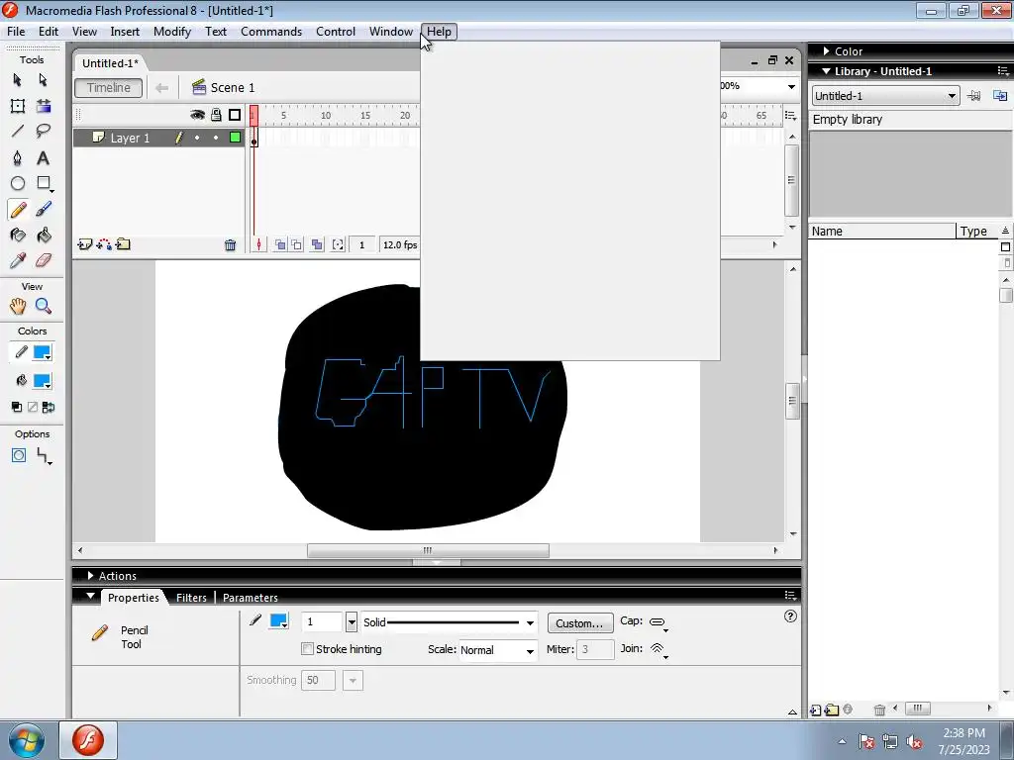Toggle show all layers as outlines
The height and width of the screenshot is (760, 1014).
pyautogui.click(x=235, y=115)
